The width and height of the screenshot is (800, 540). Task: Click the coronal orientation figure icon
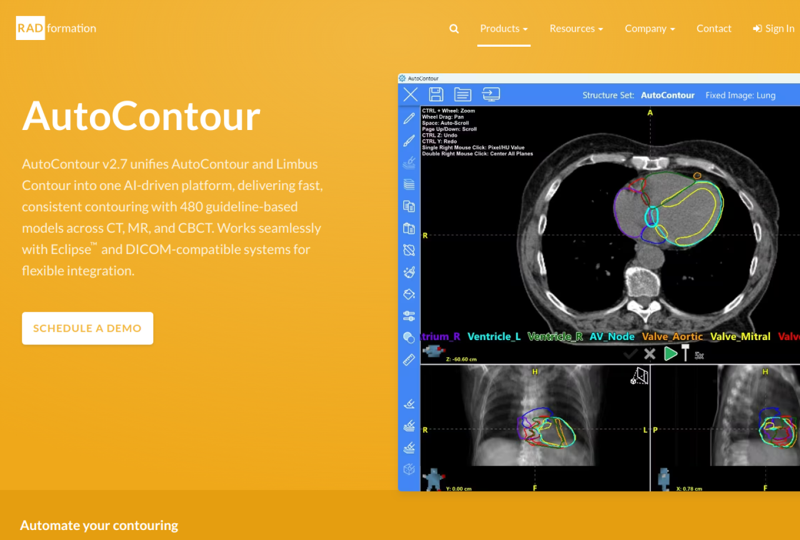pos(433,479)
